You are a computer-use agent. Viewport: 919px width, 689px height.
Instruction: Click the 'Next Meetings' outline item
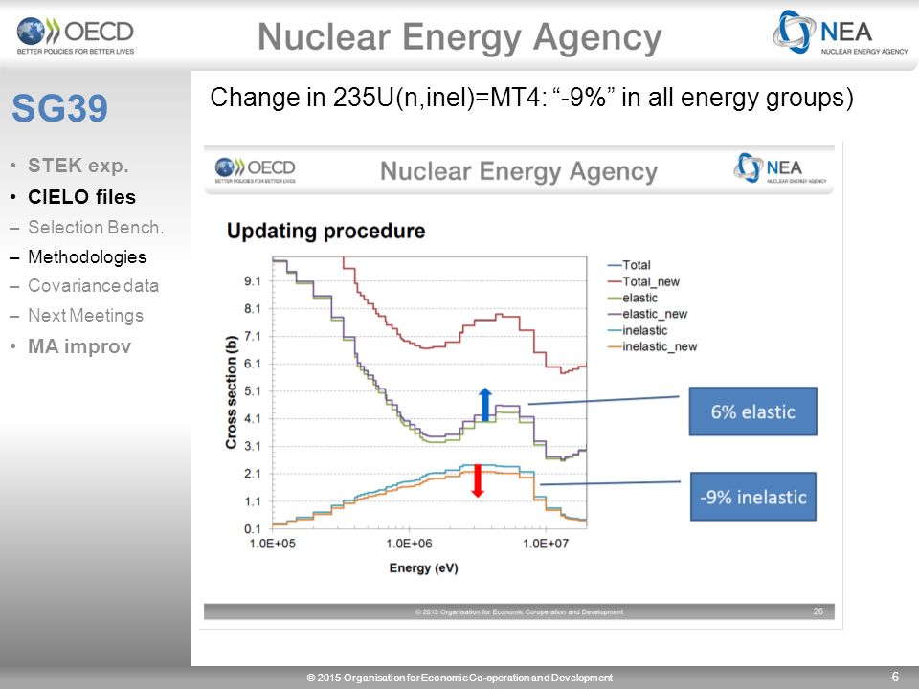85,315
